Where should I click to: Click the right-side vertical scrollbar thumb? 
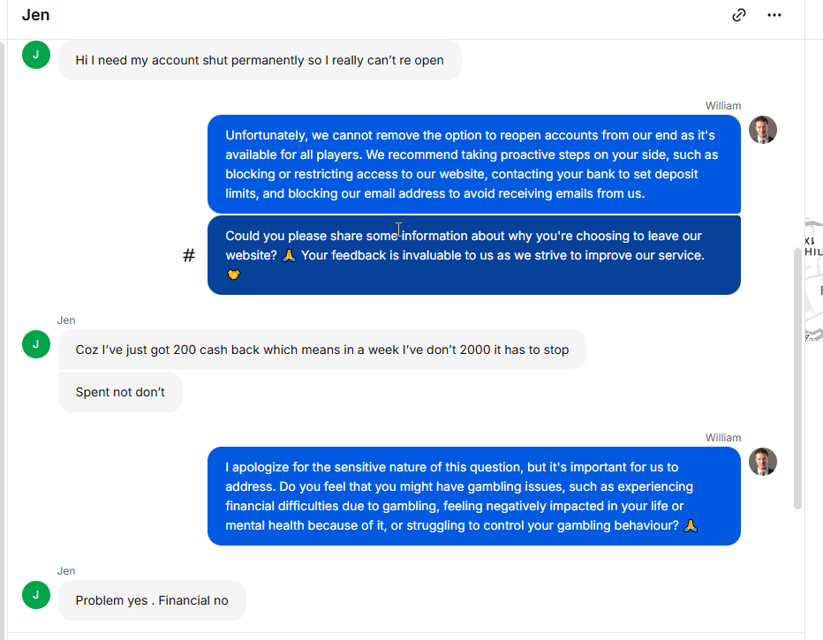tap(797, 378)
